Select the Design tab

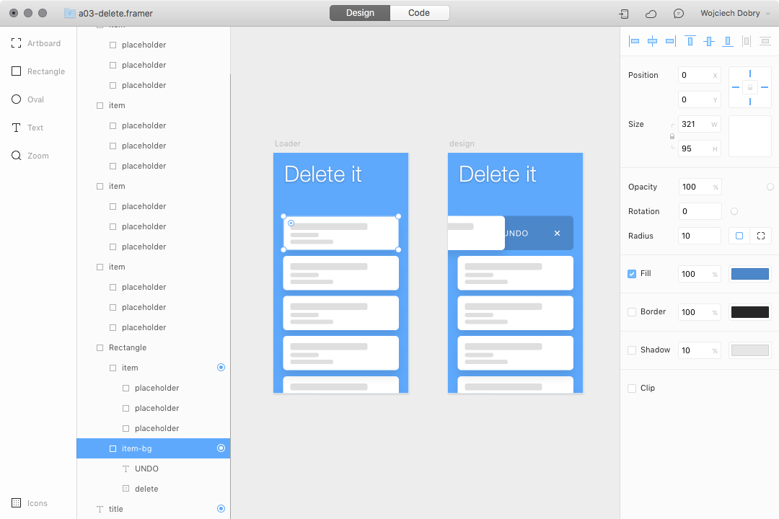359,12
